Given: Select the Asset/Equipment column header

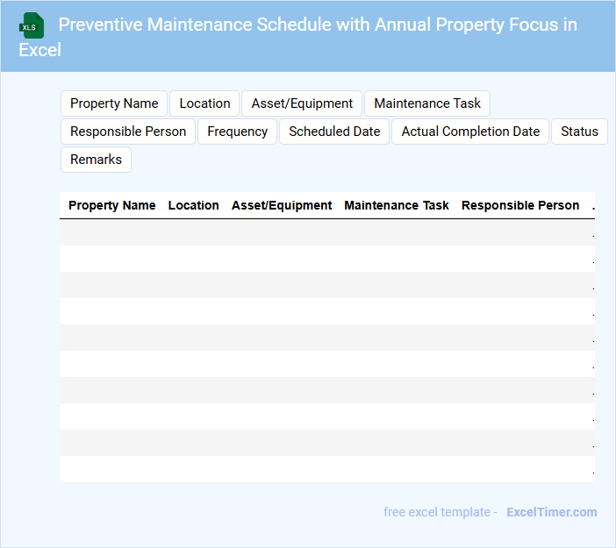Looking at the screenshot, I should click(282, 205).
